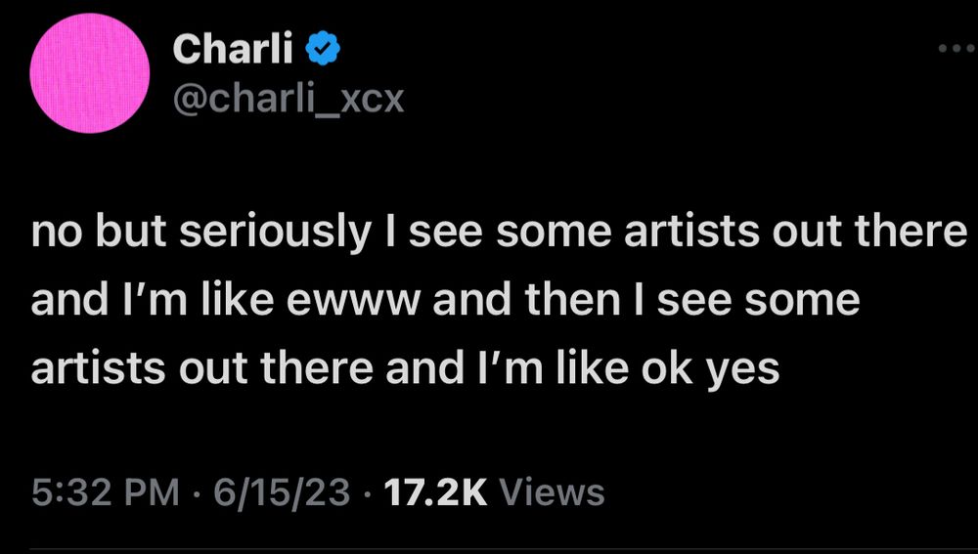This screenshot has height=554, width=978.
Task: Open the @charli_xcx handle link
Action: point(288,98)
